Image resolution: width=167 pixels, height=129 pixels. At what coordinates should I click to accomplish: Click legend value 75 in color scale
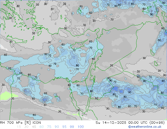pyautogui.click(x=49, y=127)
